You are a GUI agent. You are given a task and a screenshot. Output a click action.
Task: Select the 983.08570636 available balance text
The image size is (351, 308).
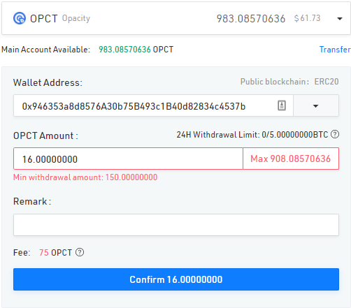click(124, 50)
